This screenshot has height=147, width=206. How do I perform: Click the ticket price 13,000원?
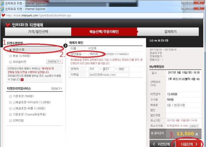(x=172, y=94)
